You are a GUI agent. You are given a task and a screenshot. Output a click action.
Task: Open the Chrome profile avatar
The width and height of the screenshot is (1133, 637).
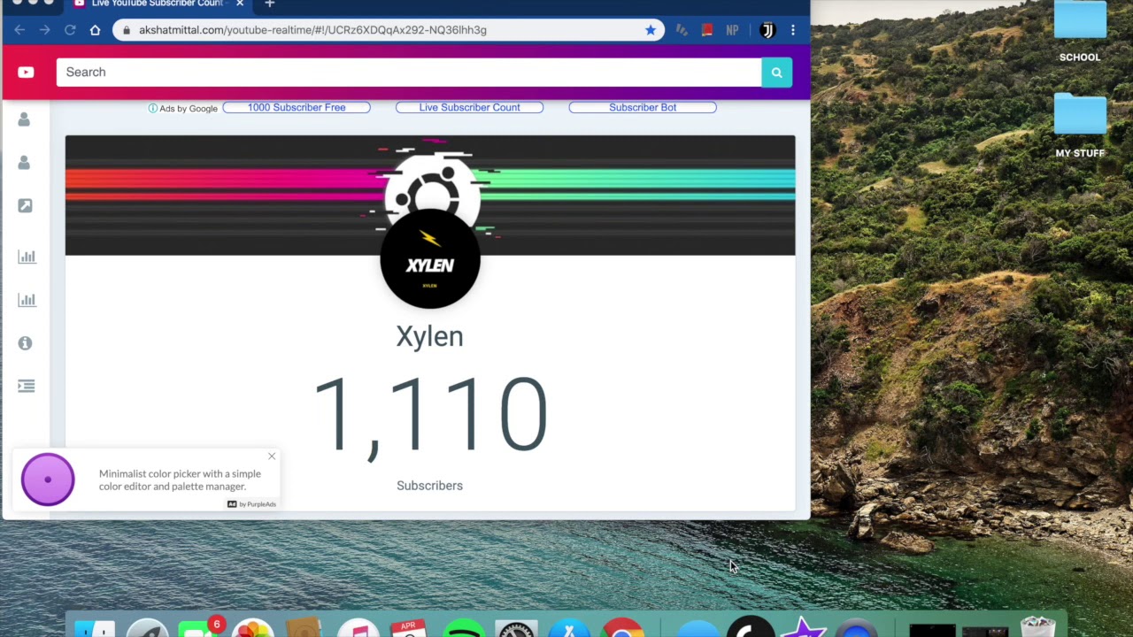click(767, 30)
